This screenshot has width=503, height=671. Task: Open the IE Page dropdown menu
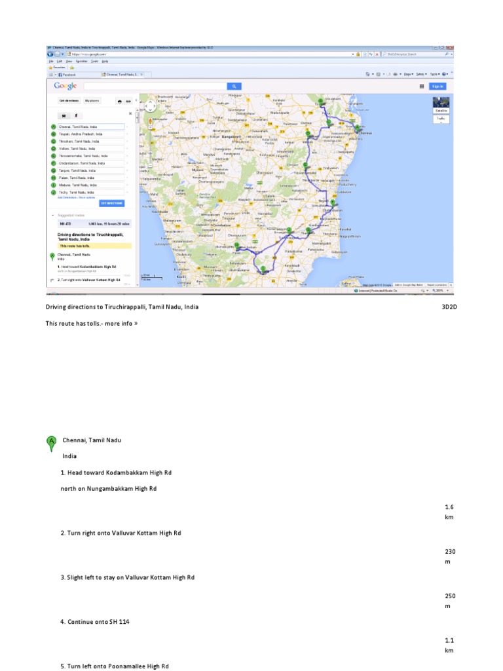tap(409, 74)
